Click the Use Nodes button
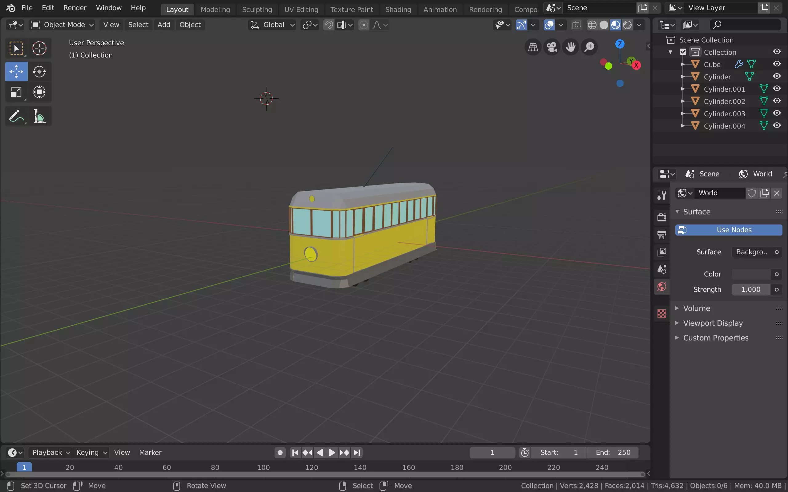This screenshot has width=788, height=492. point(729,230)
